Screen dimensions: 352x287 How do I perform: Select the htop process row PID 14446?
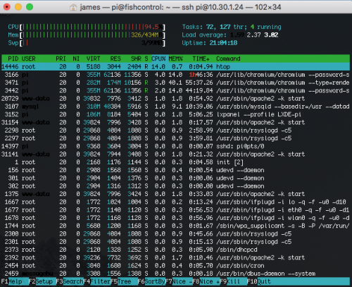pos(175,67)
